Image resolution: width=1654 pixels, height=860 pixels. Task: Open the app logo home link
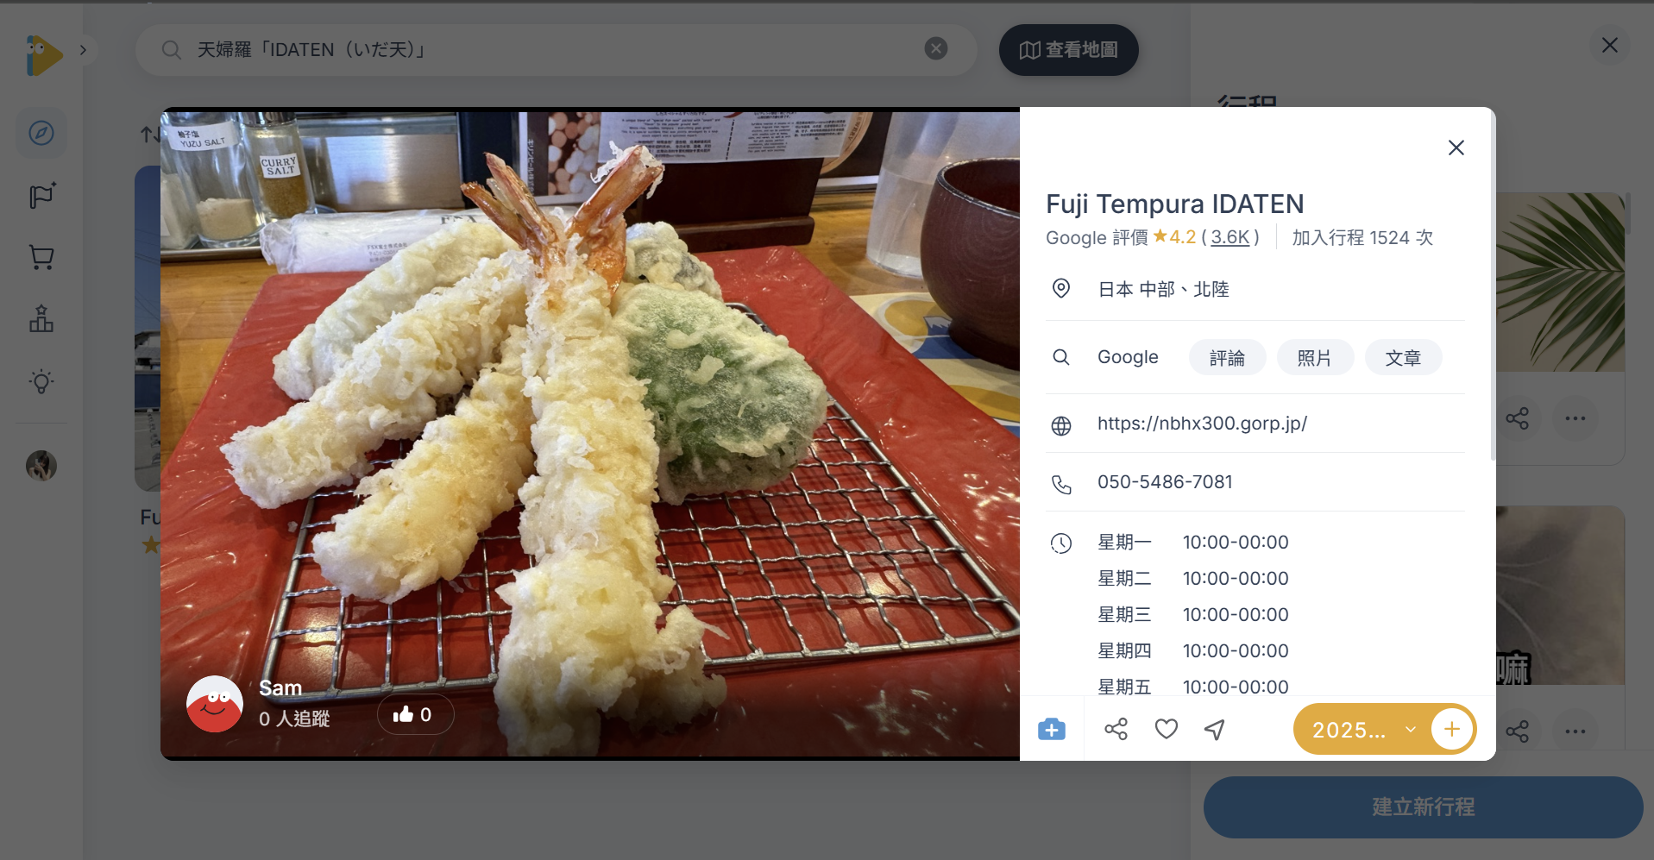(x=43, y=55)
